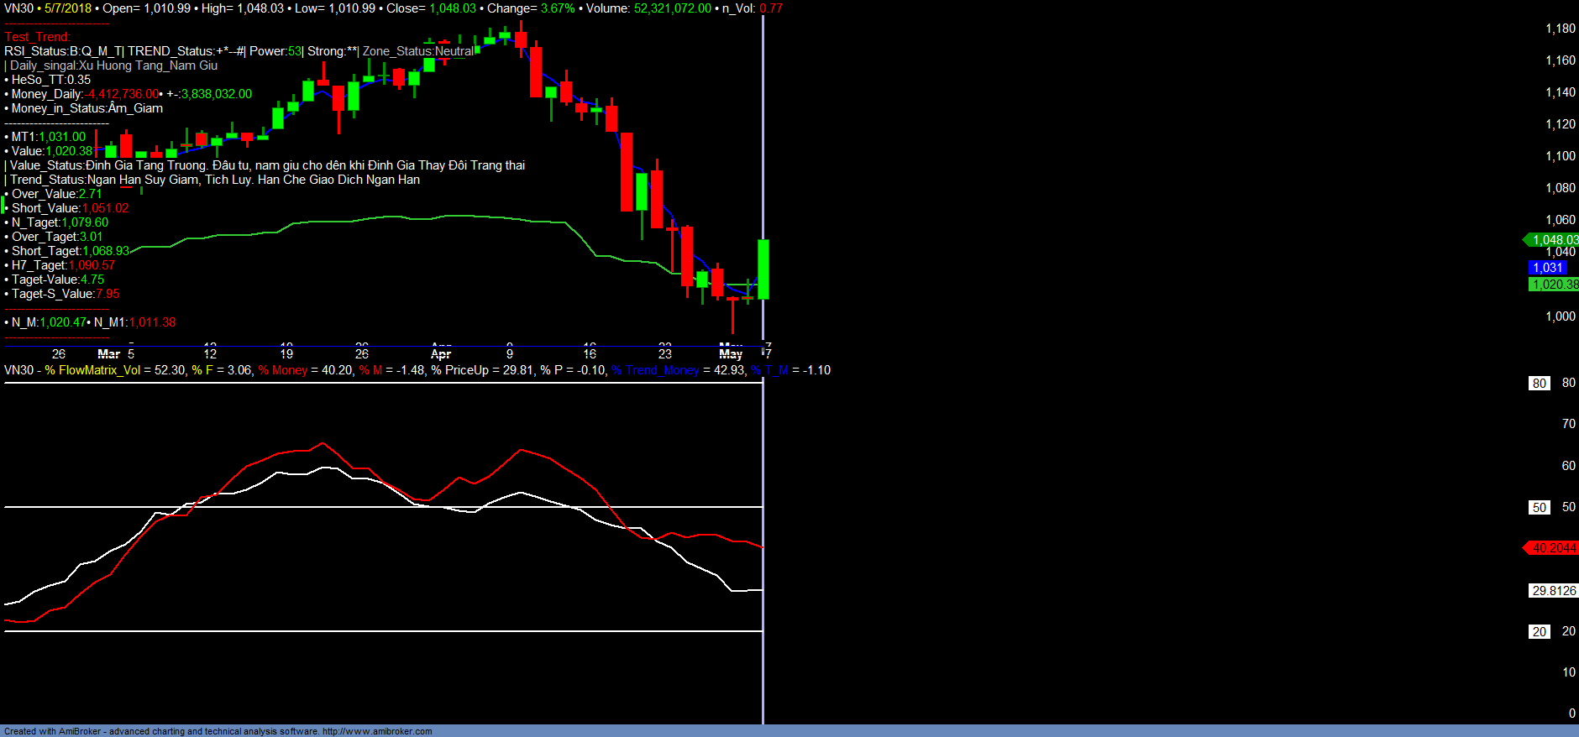The width and height of the screenshot is (1579, 737).
Task: Click the boxed 80 level label
Action: coord(1539,384)
